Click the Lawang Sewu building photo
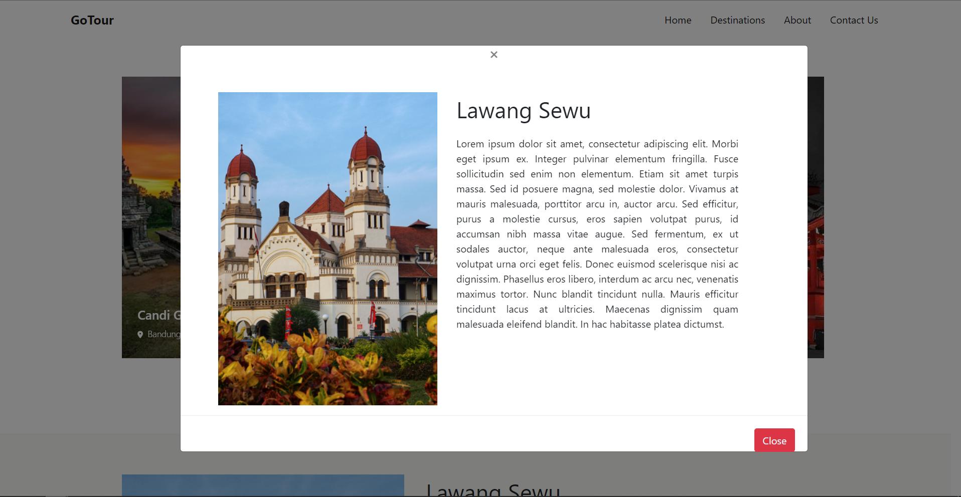 click(328, 248)
